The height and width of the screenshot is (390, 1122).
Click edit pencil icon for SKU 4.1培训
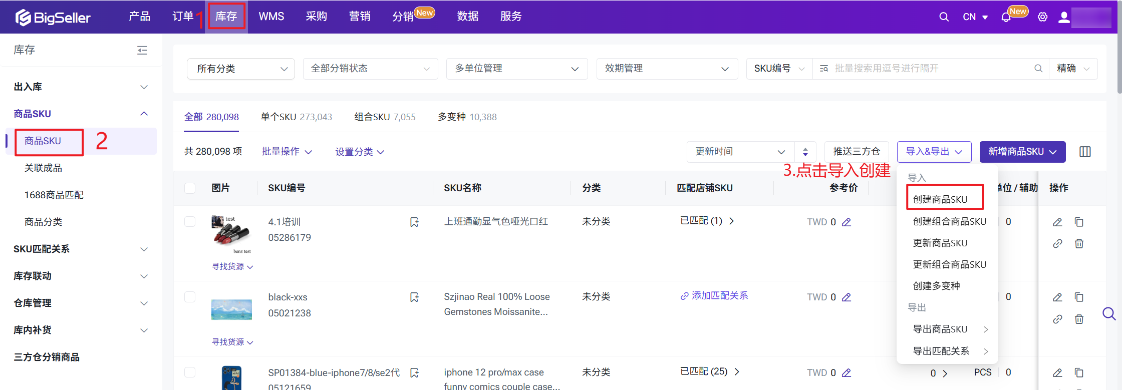(x=1057, y=222)
